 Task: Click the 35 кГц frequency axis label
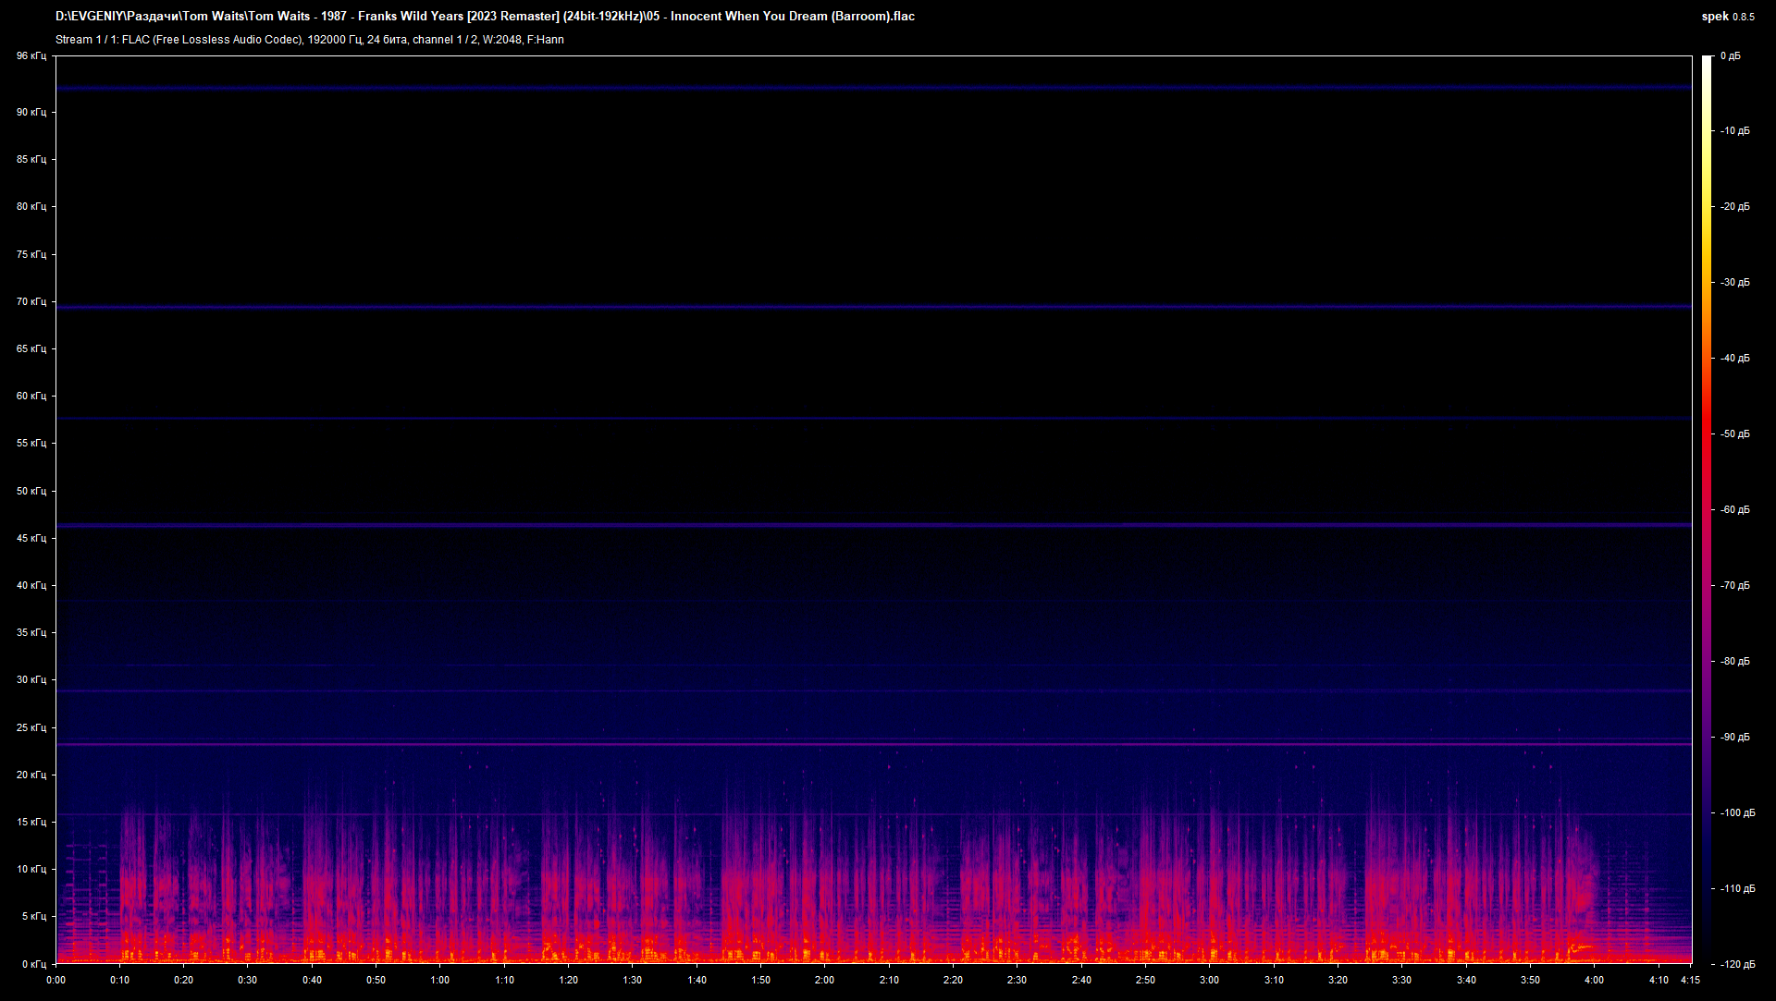click(31, 632)
